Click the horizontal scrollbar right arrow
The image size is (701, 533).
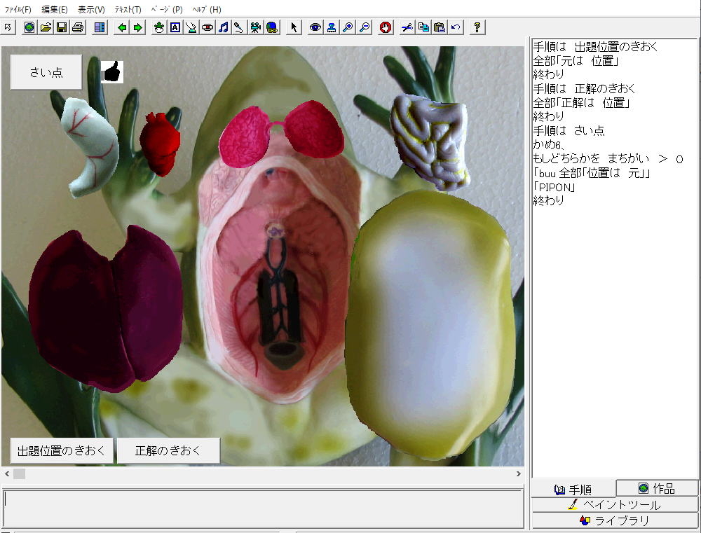(519, 474)
